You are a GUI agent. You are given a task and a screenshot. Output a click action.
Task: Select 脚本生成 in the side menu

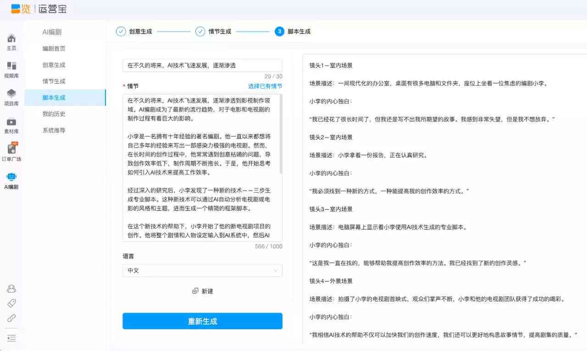(65, 98)
